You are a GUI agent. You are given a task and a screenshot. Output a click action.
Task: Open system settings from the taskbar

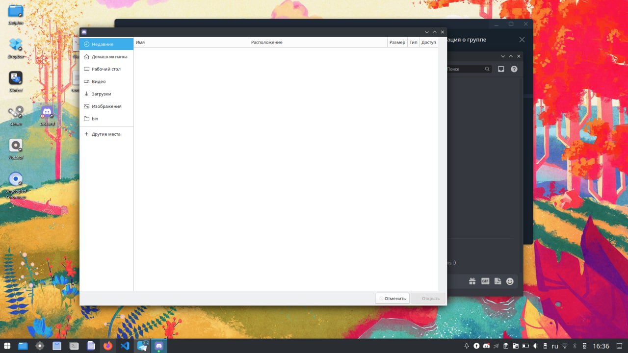40,346
